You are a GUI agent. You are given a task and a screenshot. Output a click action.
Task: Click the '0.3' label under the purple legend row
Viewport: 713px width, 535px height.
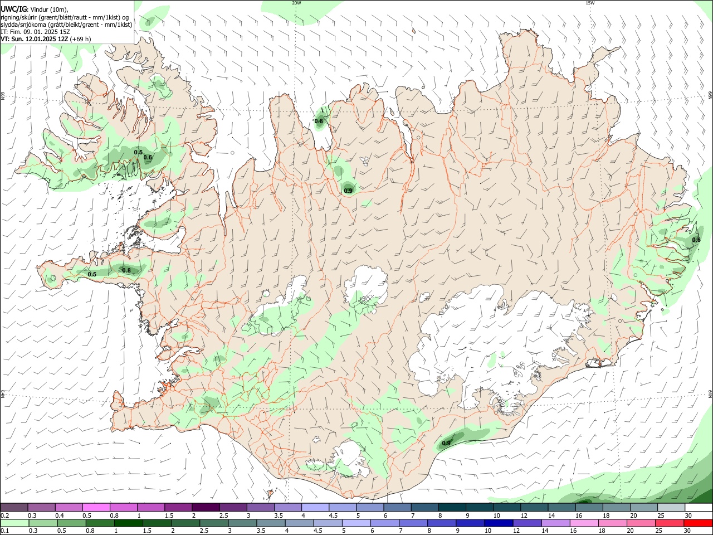pos(32,515)
